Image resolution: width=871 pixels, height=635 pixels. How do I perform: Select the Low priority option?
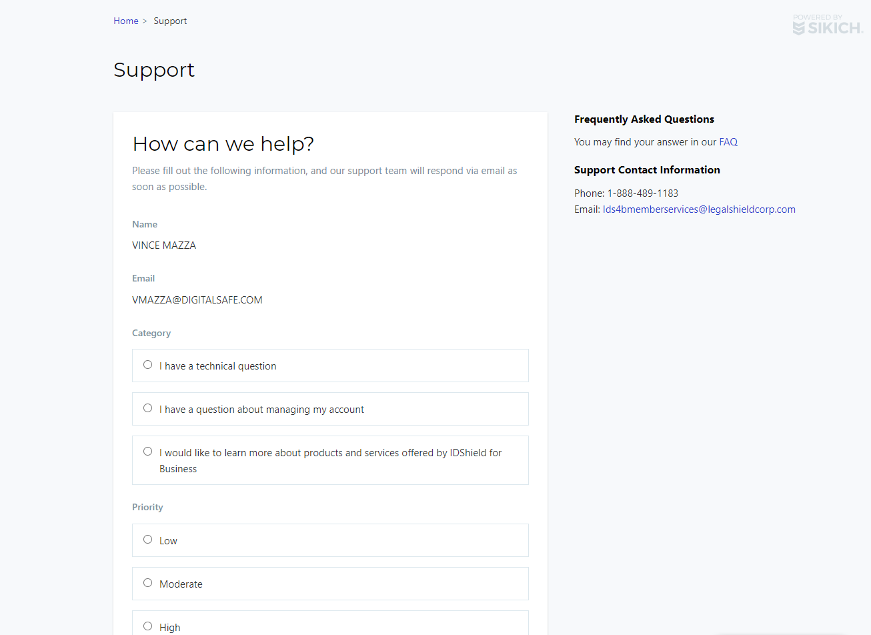[x=147, y=539]
